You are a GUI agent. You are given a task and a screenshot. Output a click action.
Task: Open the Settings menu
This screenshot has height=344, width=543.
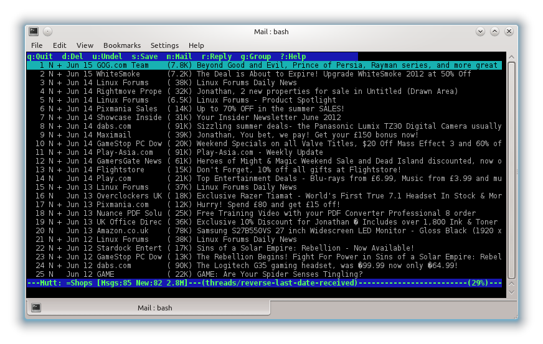[x=164, y=45]
